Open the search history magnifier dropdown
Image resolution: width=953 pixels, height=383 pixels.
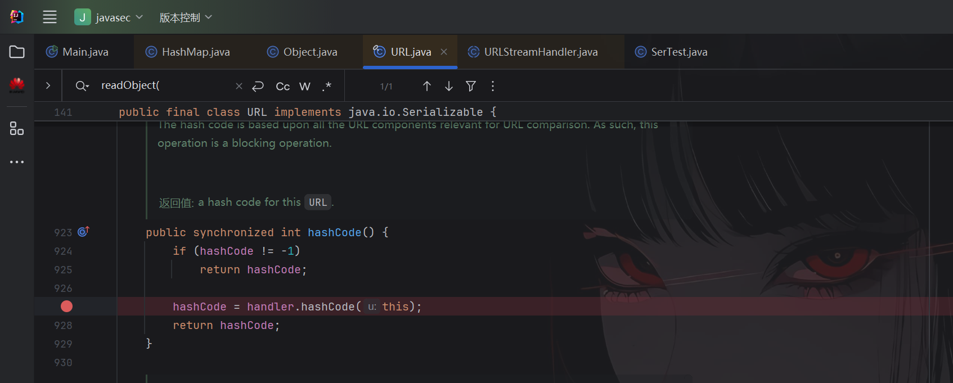(82, 85)
